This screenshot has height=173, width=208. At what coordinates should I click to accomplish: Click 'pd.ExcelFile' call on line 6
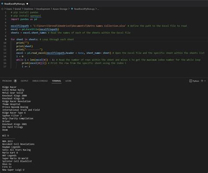point(30,29)
